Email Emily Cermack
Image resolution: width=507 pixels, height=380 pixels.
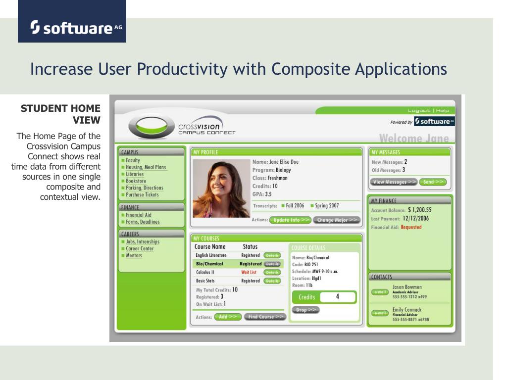pos(380,313)
